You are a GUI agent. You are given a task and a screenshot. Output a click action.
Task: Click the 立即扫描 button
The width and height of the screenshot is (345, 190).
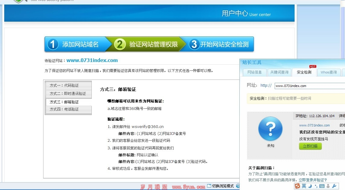coord(310,146)
